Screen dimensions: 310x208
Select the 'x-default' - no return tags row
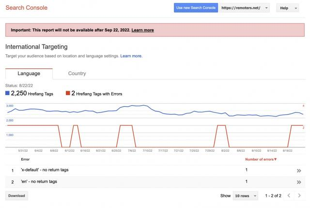[155, 170]
